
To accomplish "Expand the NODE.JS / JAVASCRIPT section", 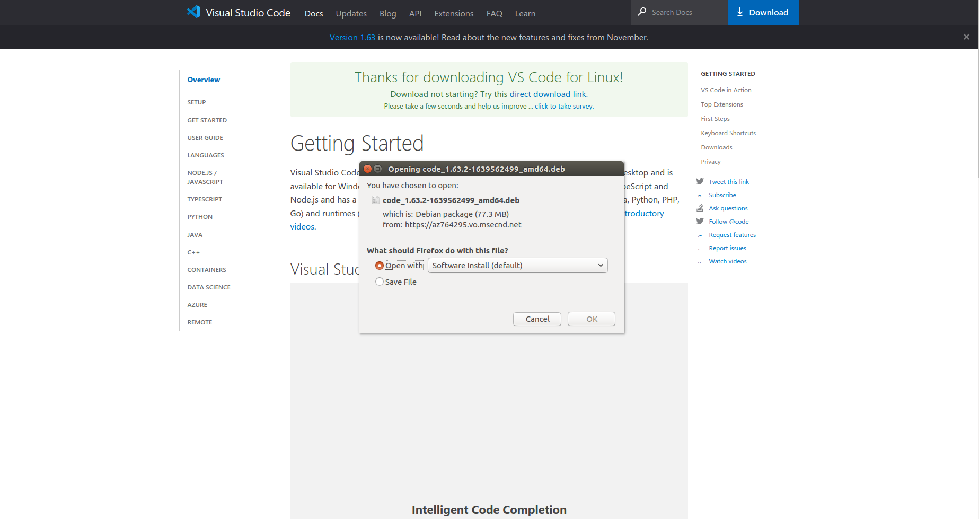I will click(205, 177).
